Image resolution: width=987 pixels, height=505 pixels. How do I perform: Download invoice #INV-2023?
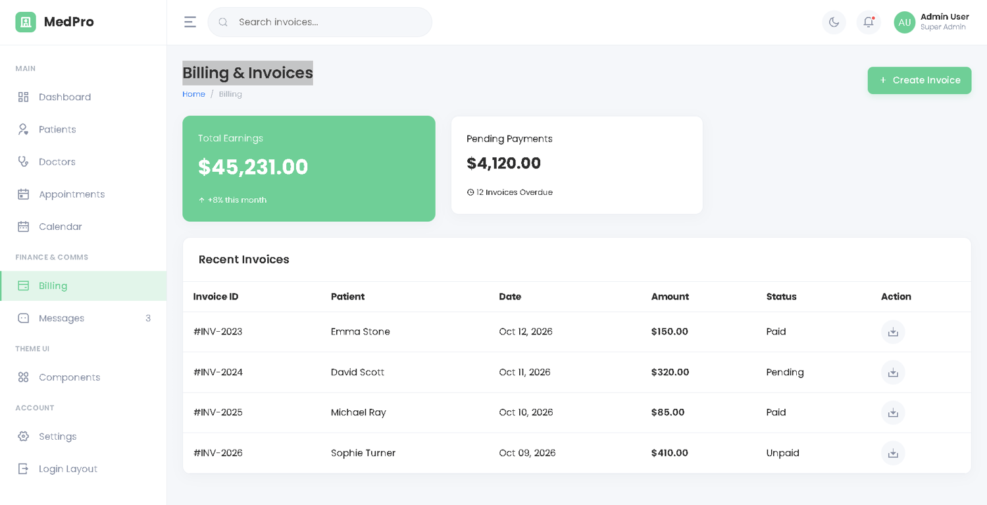pyautogui.click(x=893, y=332)
